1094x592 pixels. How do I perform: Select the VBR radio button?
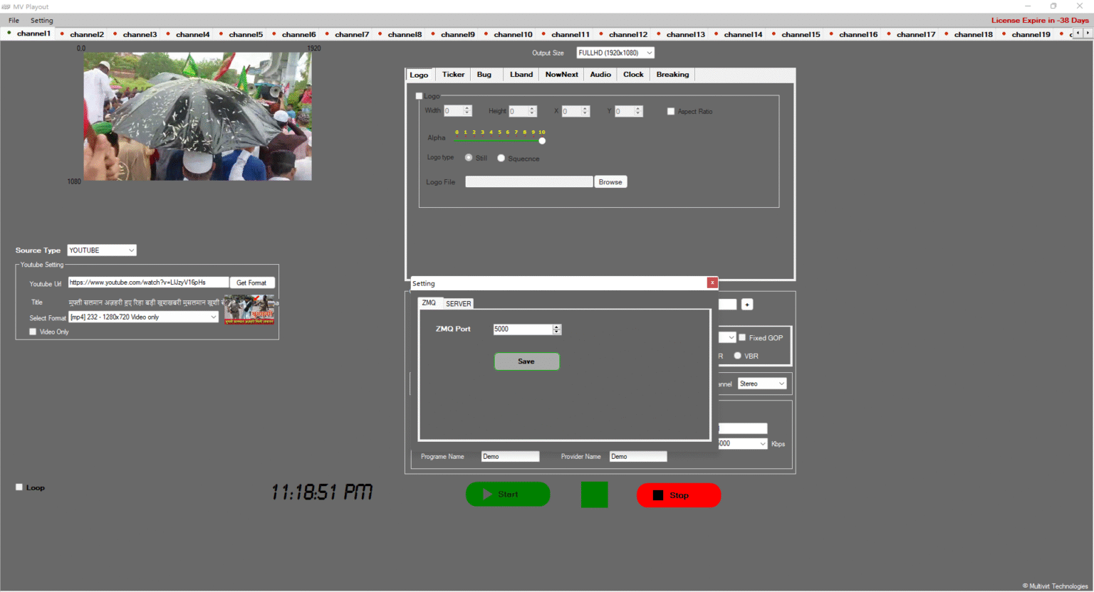737,356
